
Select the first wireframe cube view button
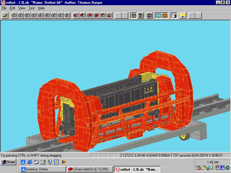14,16
